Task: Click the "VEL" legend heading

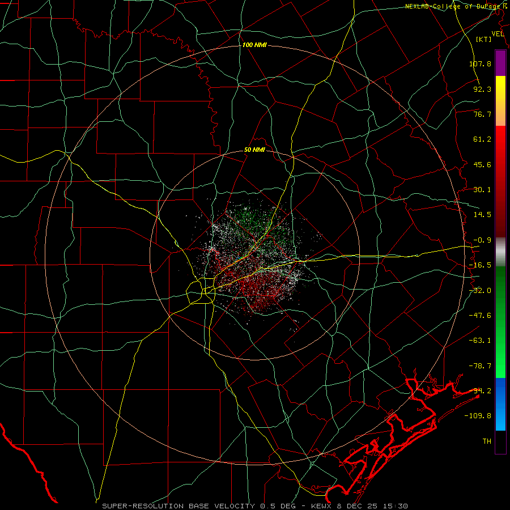Action: (498, 34)
